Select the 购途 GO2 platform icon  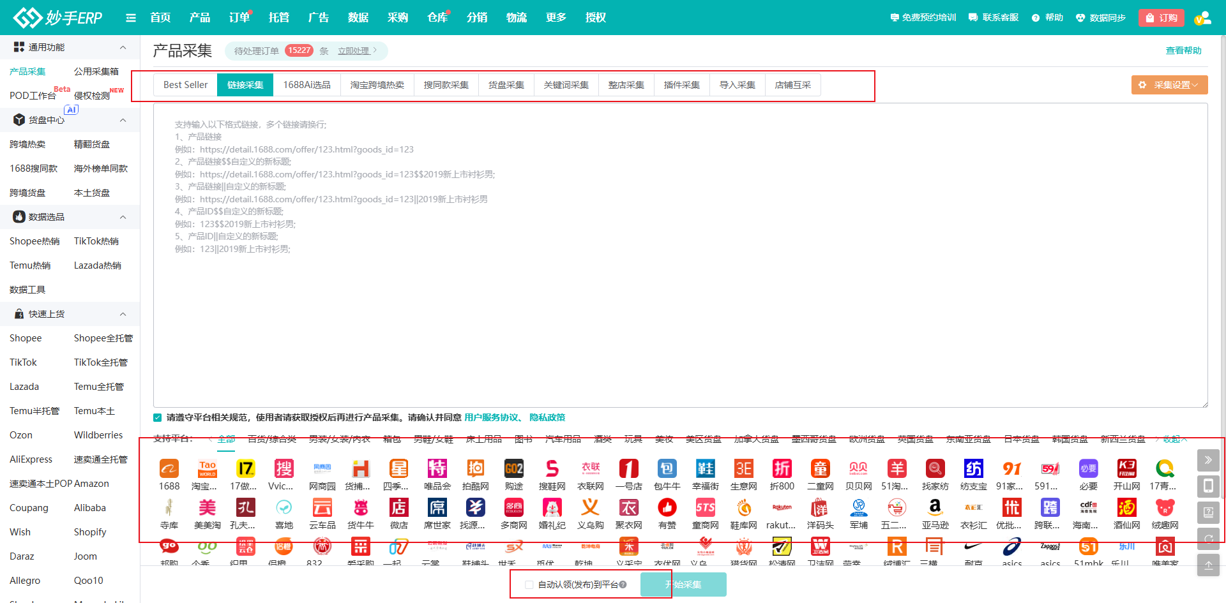(514, 469)
